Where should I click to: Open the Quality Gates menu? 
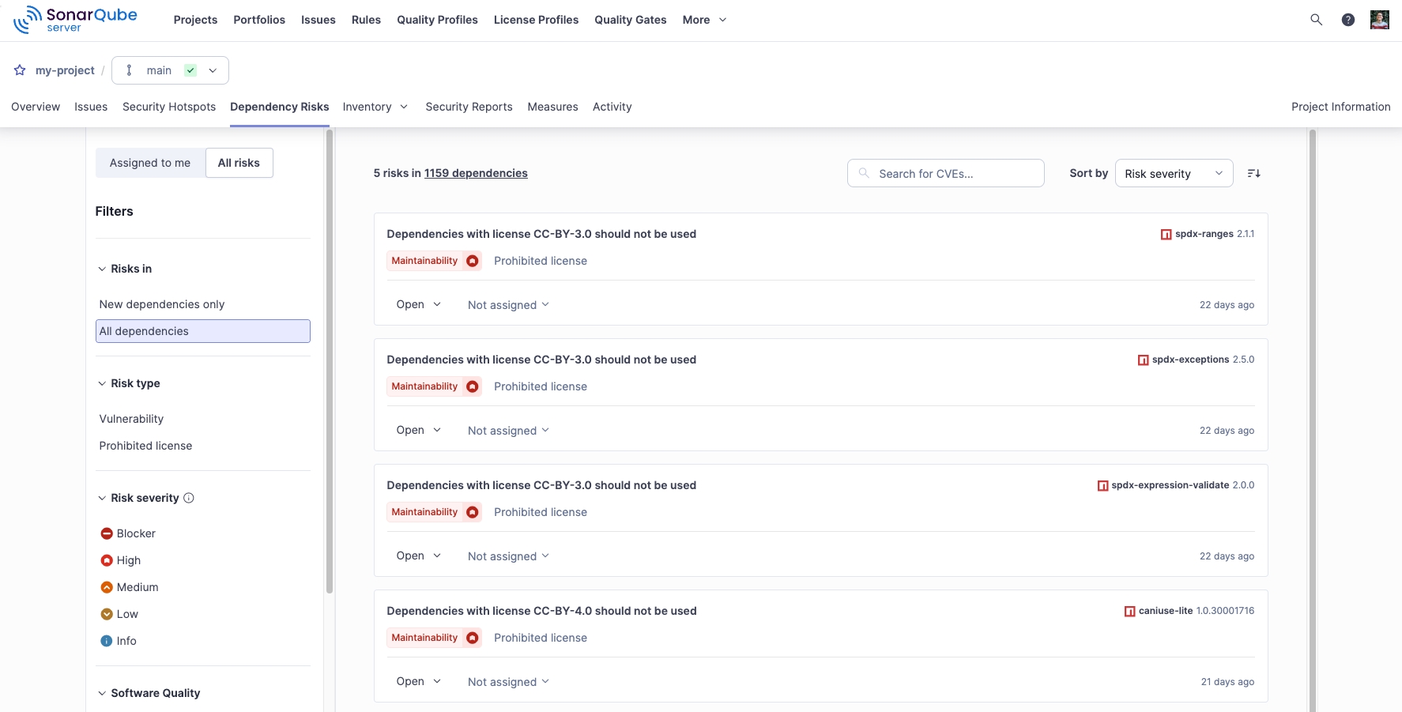(x=631, y=20)
